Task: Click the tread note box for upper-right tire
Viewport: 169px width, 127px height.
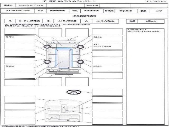Action: tap(107, 39)
